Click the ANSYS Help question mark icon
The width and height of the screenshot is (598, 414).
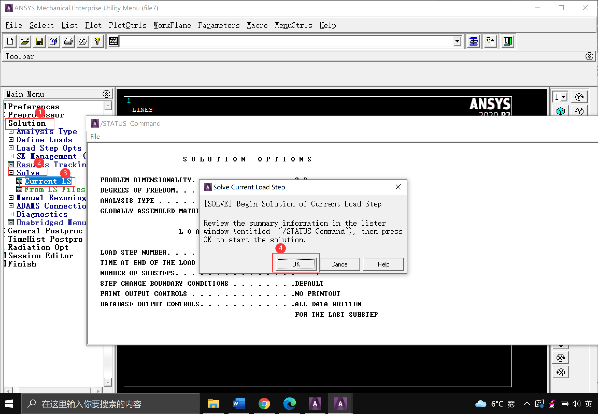point(97,41)
